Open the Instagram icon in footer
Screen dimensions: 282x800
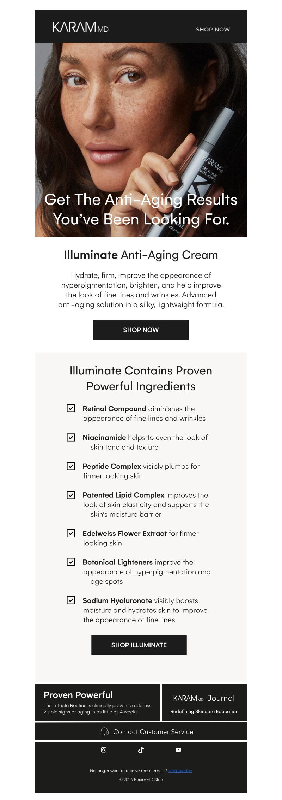tap(104, 750)
